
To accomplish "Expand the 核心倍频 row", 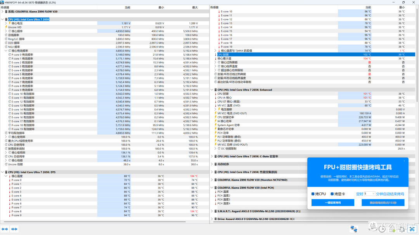I will 6,160.
